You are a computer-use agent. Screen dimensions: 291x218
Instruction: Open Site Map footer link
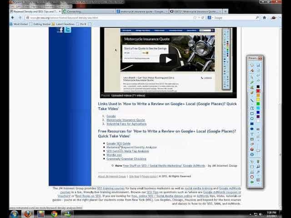point(134,176)
